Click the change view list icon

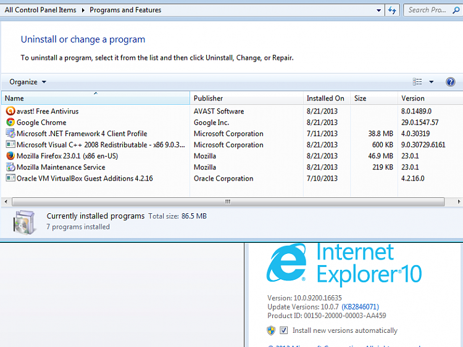click(x=417, y=81)
